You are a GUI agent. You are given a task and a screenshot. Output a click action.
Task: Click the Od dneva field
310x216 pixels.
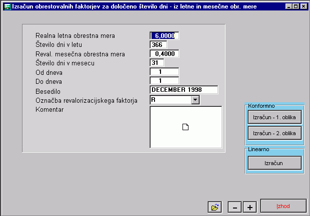[x=164, y=72]
